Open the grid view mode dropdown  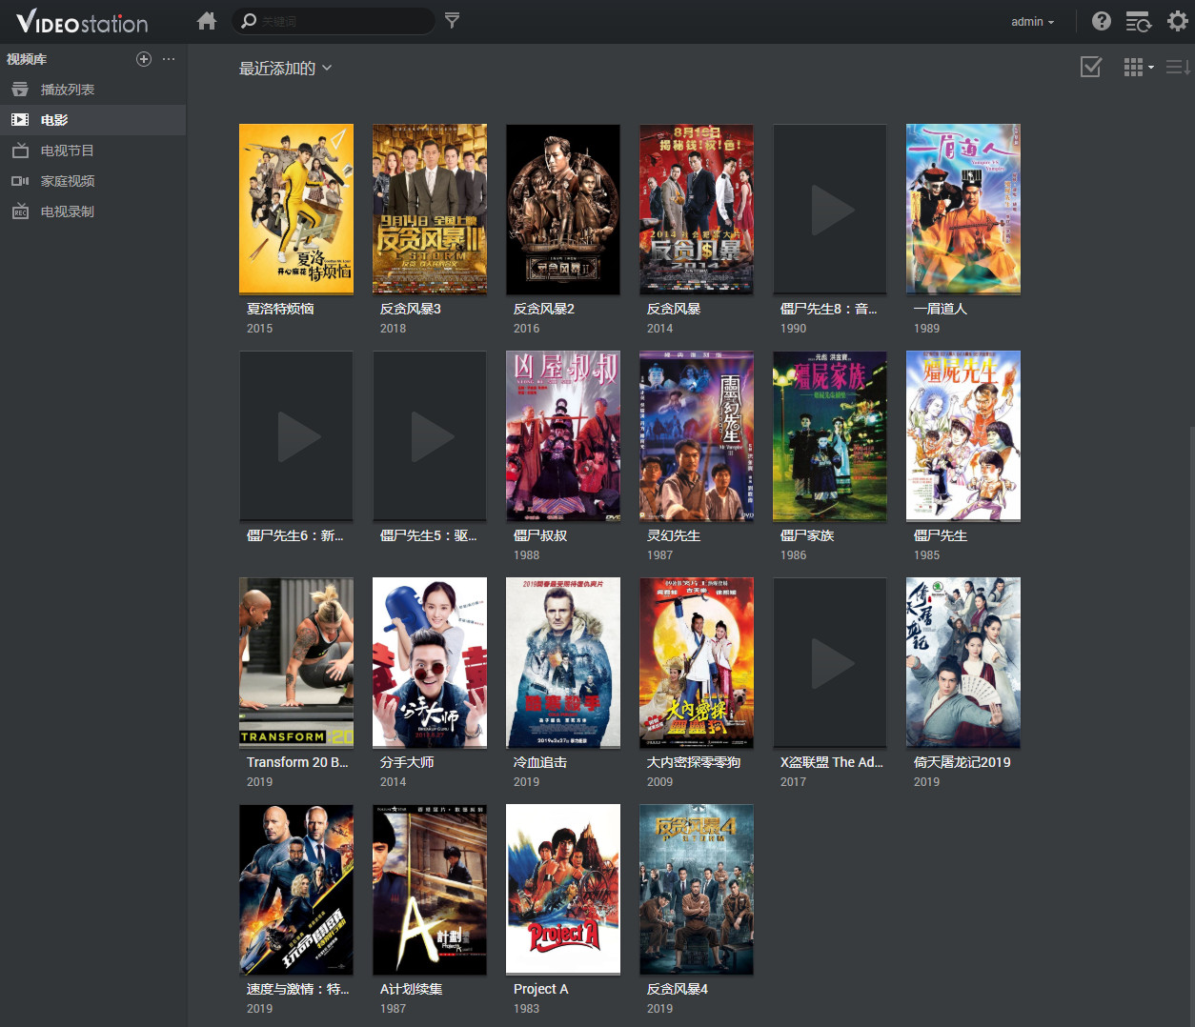(1139, 67)
